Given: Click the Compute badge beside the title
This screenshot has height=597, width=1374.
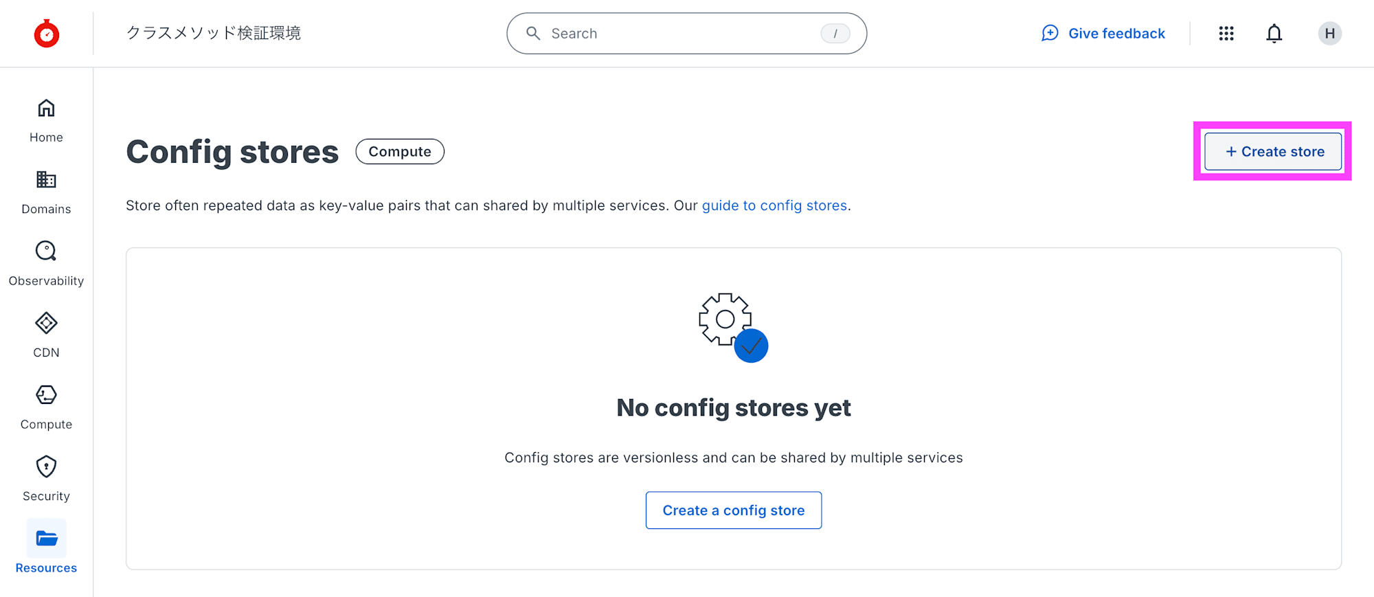Looking at the screenshot, I should click(400, 152).
